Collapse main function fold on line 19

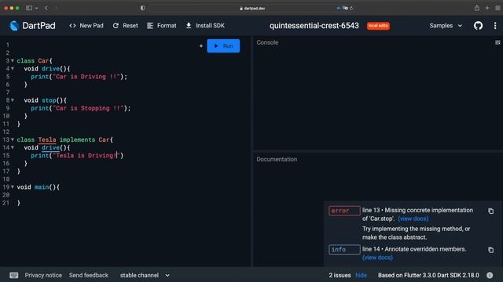[13, 186]
